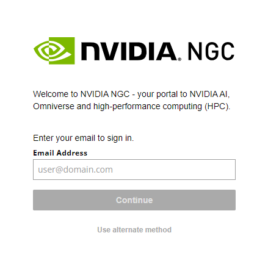Click the word 'computing' in the description
This screenshot has height=258, width=268.
pos(183,107)
